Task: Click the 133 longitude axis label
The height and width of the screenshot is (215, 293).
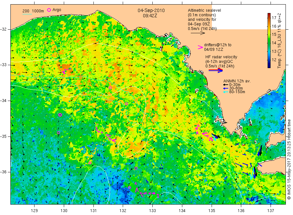Action: point(152,211)
